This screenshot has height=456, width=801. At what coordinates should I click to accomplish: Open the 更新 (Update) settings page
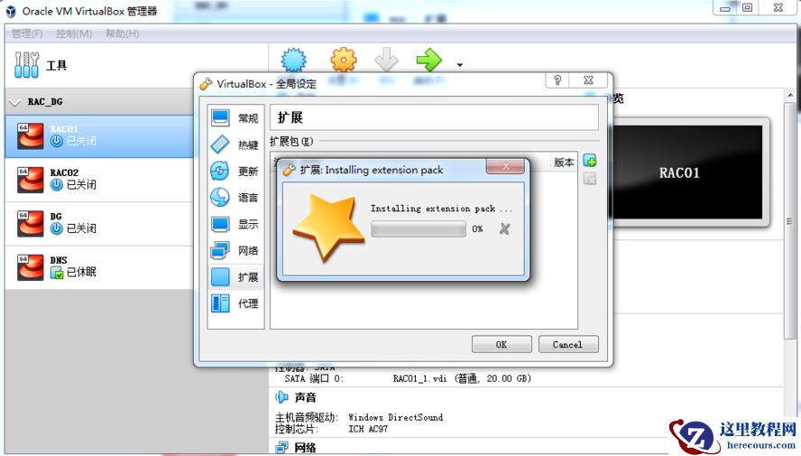[x=235, y=171]
